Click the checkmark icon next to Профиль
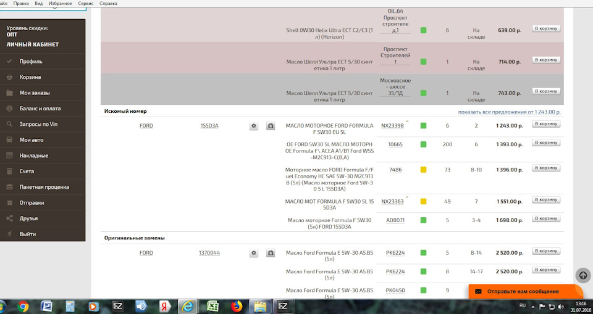Screen dimensions: 593x314 [x=9, y=61]
